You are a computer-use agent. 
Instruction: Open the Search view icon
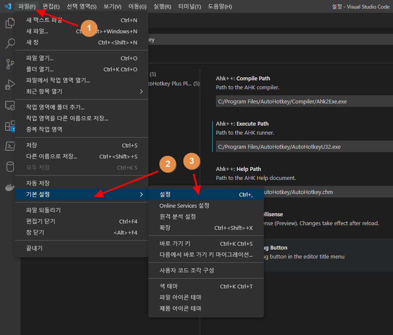point(10,43)
